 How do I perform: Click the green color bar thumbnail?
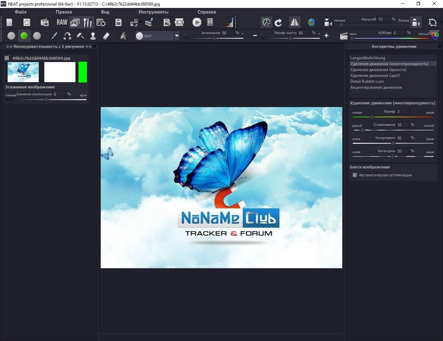click(83, 72)
